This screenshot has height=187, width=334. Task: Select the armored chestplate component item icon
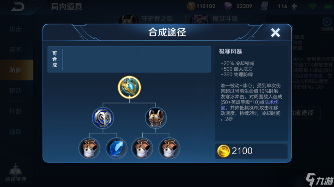tap(156, 118)
